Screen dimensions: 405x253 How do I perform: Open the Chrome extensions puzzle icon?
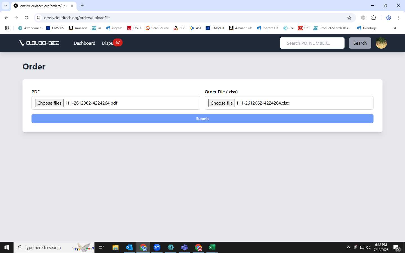point(373,18)
